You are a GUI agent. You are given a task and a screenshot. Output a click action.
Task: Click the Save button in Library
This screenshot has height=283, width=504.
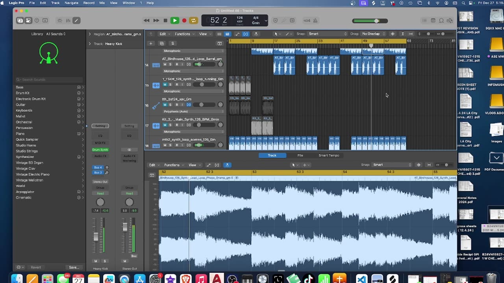[x=74, y=267]
